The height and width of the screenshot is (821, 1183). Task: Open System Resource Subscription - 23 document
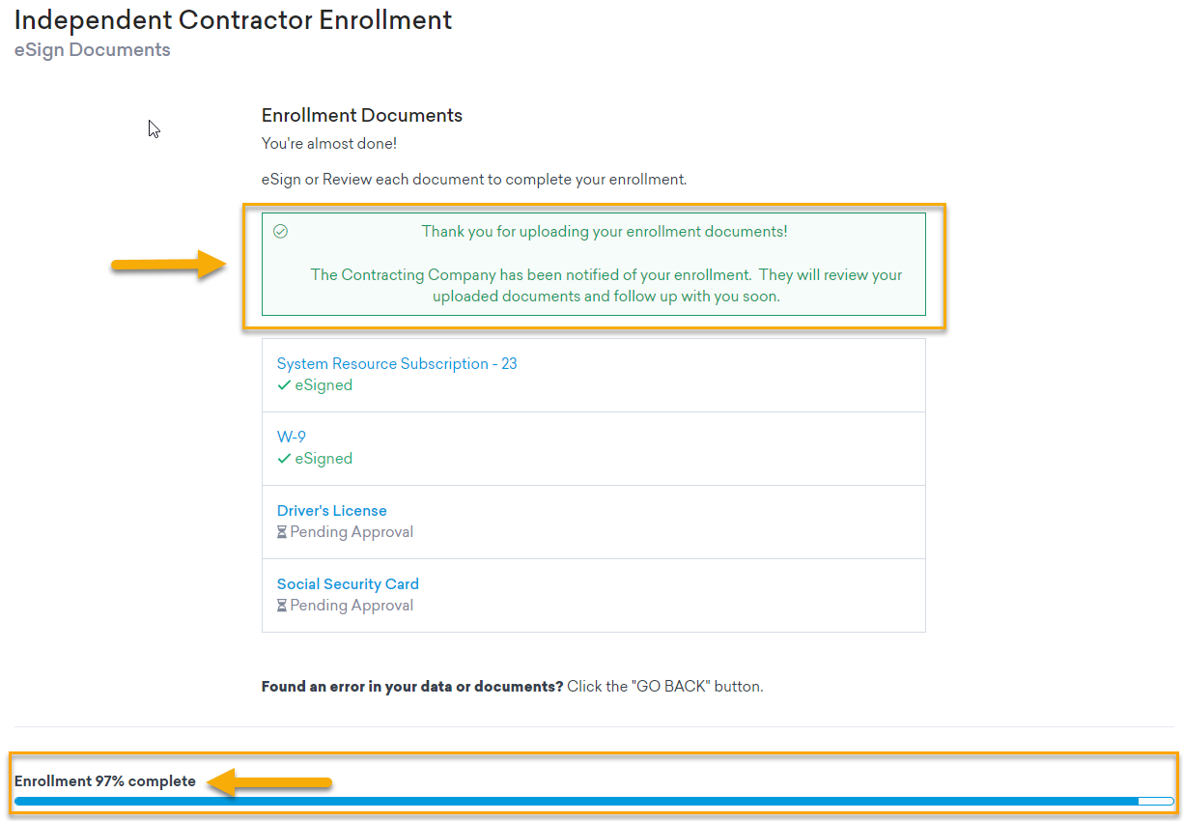397,364
